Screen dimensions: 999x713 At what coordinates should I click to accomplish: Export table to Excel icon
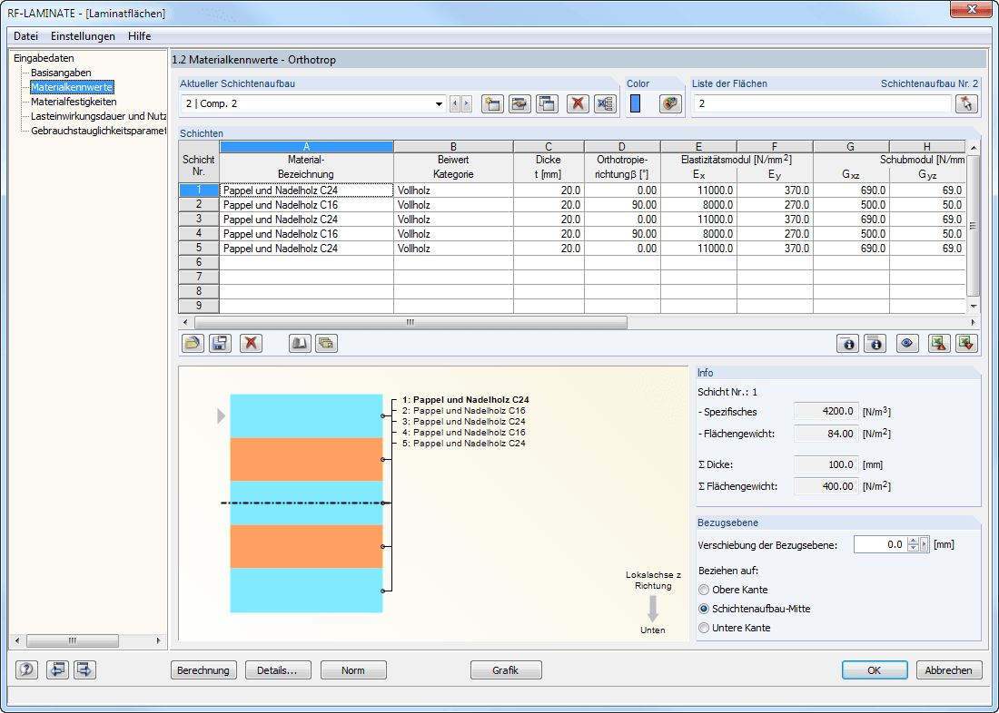[x=939, y=343]
